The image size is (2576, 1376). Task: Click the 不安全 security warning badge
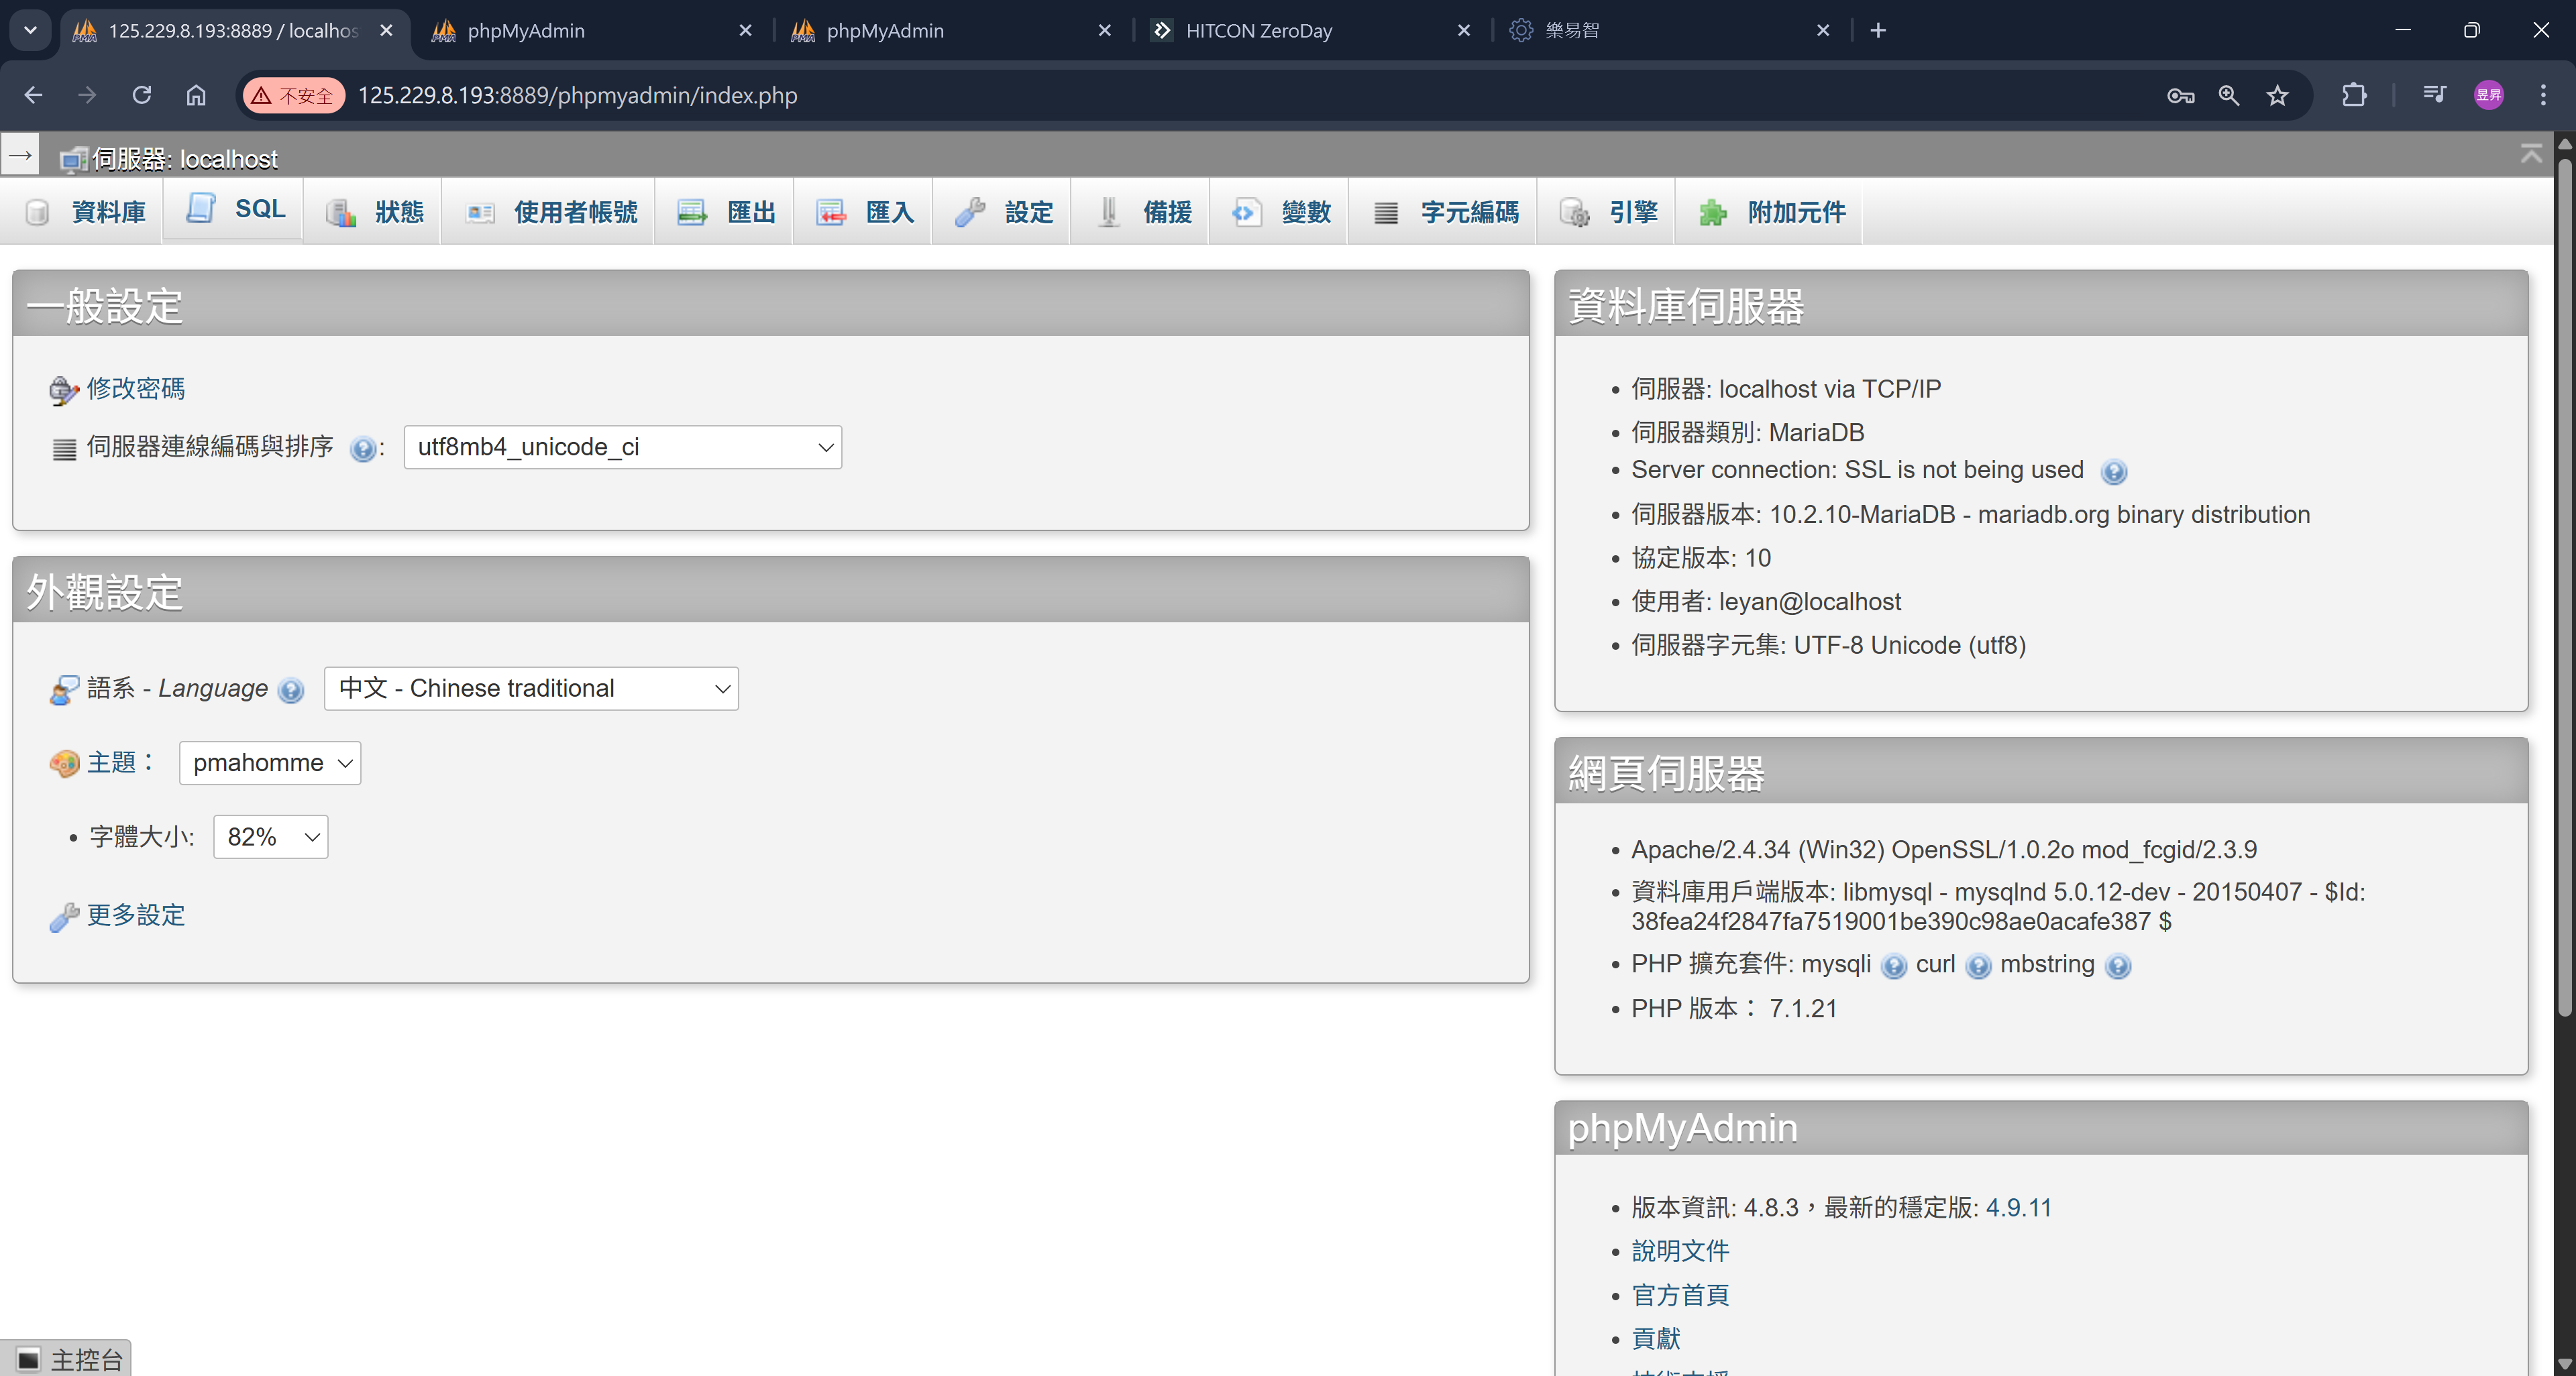click(294, 95)
